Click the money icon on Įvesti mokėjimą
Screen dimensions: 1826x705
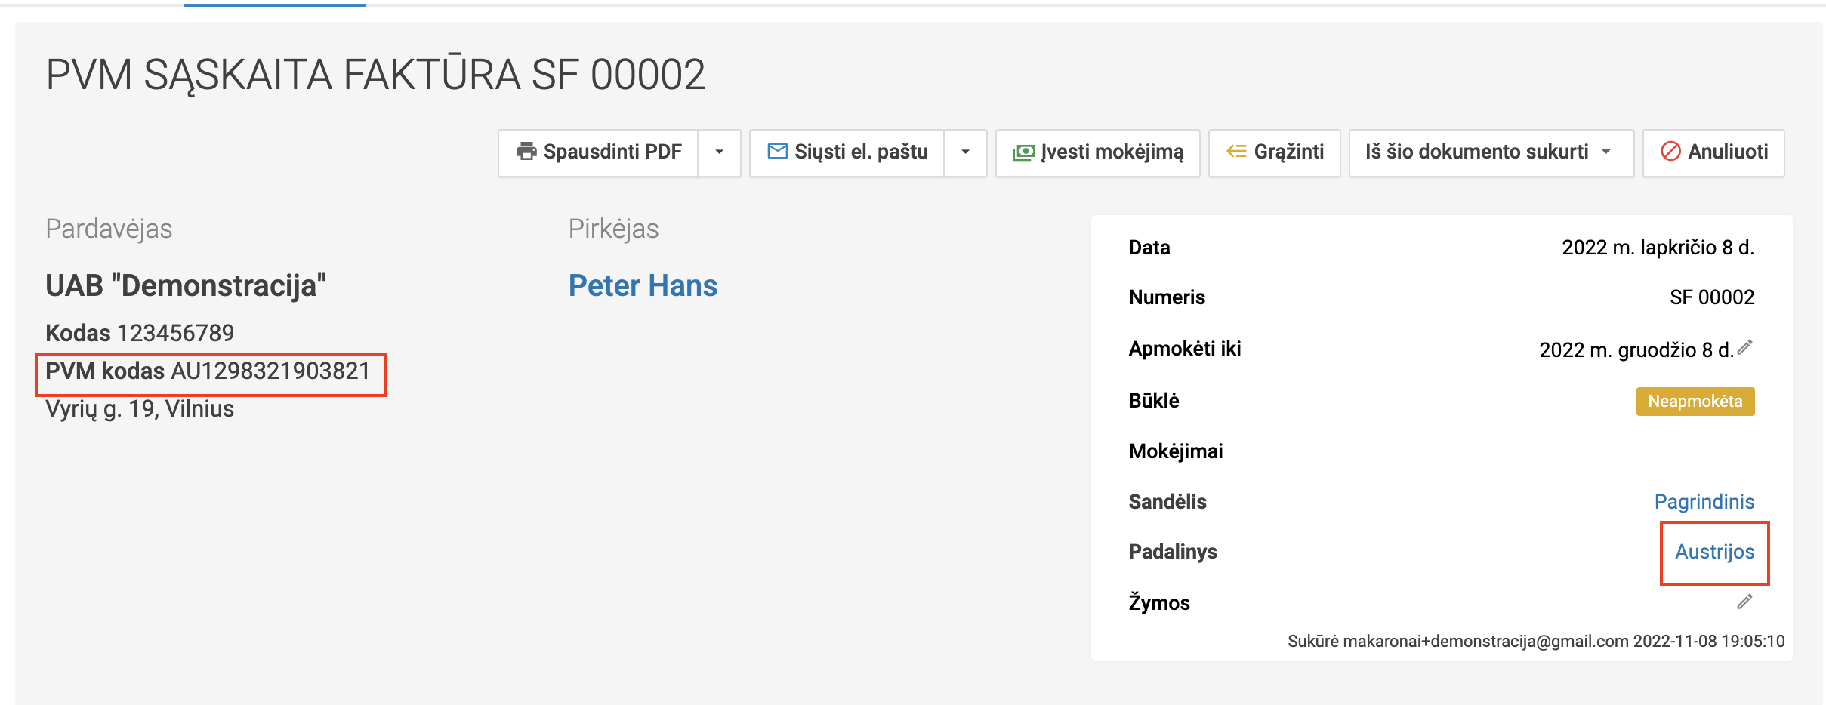click(x=1023, y=152)
